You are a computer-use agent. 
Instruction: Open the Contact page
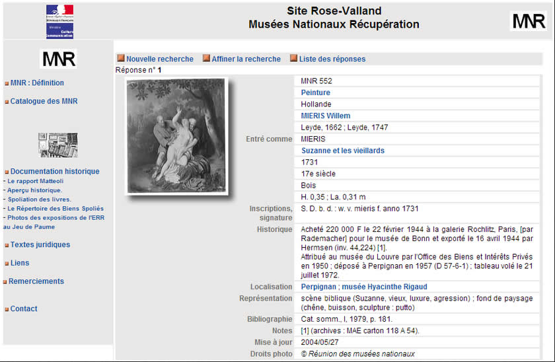[x=24, y=308]
